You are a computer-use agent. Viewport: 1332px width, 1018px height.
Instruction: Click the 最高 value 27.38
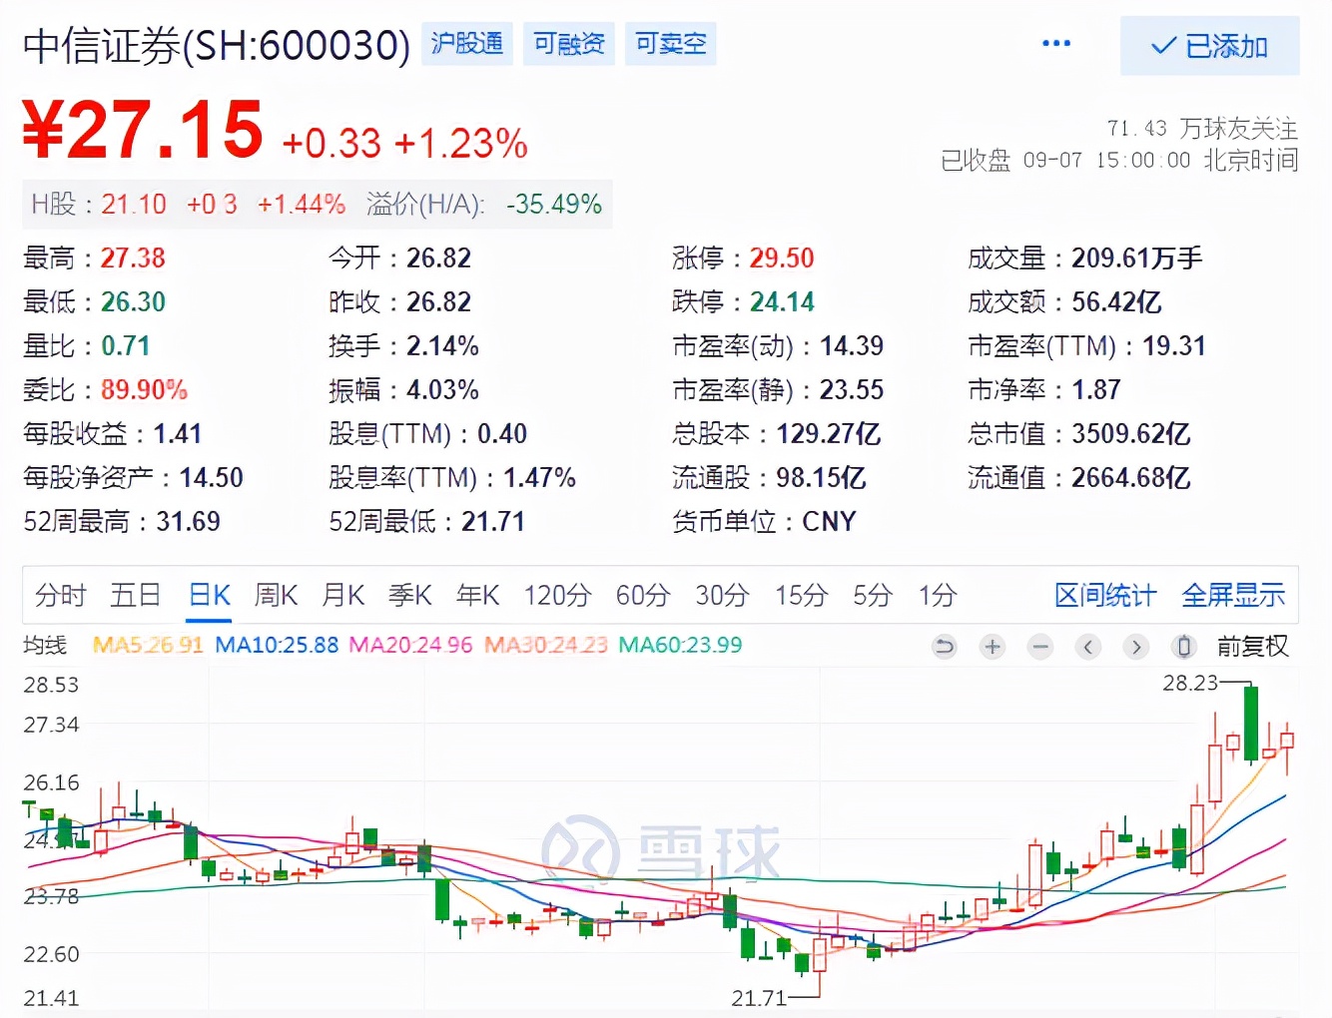(133, 258)
